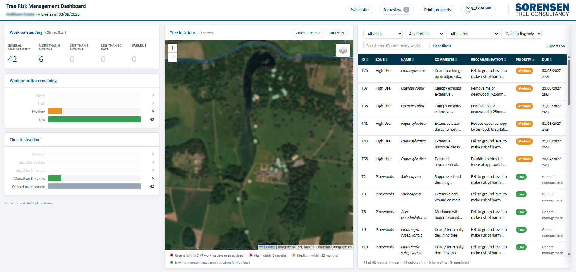Select row T56 in the table
Image resolution: width=576 pixels, height=272 pixels.
462,162
